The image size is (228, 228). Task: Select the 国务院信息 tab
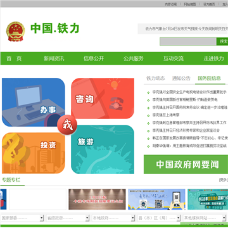[x=210, y=79]
